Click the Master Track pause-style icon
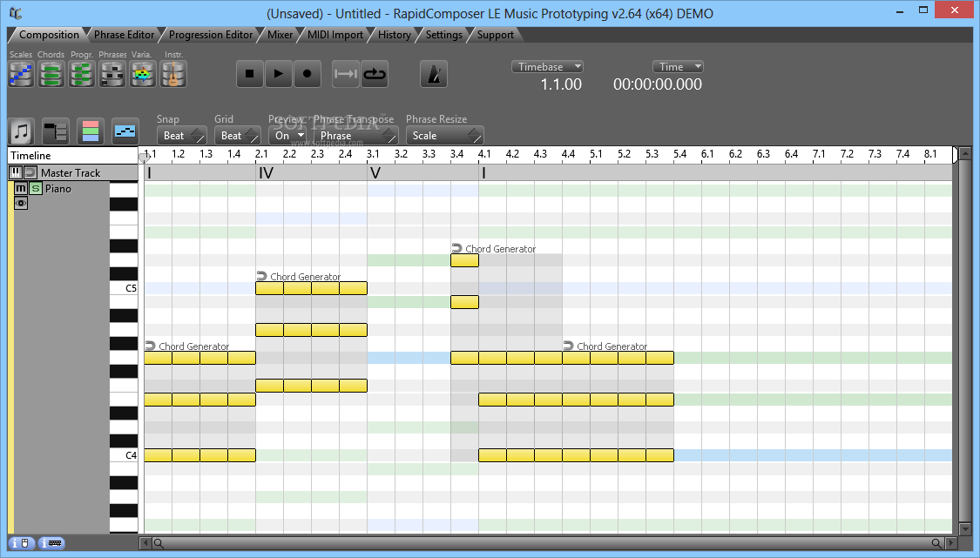This screenshot has width=980, height=558. click(15, 172)
